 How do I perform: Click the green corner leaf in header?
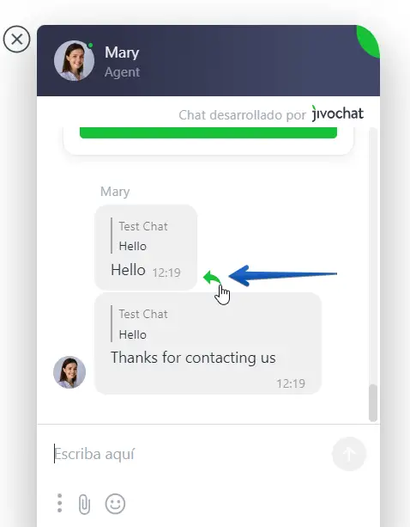(x=368, y=41)
